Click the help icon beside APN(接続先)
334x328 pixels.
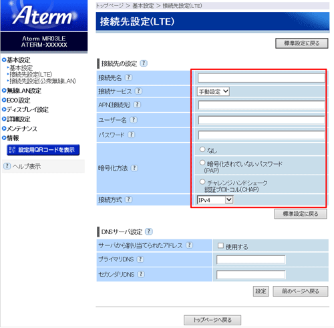[x=137, y=105]
